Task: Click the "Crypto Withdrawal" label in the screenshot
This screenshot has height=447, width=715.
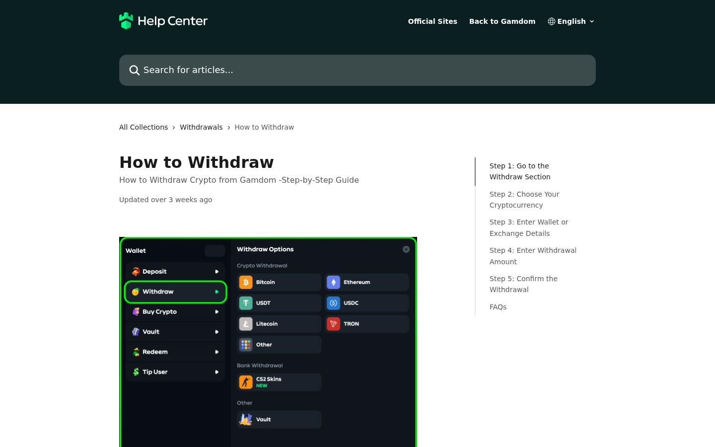Action: pyautogui.click(x=262, y=266)
